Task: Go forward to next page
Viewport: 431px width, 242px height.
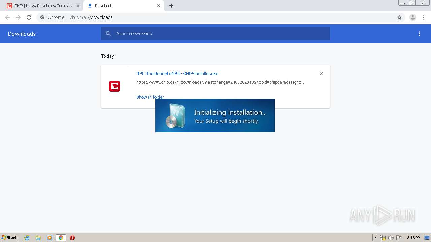Action: [x=18, y=17]
